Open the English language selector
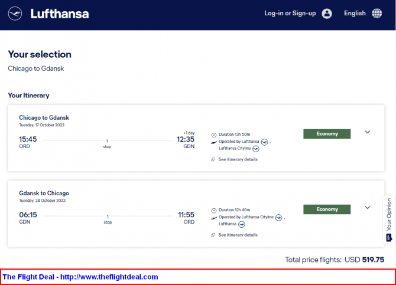 pos(355,14)
